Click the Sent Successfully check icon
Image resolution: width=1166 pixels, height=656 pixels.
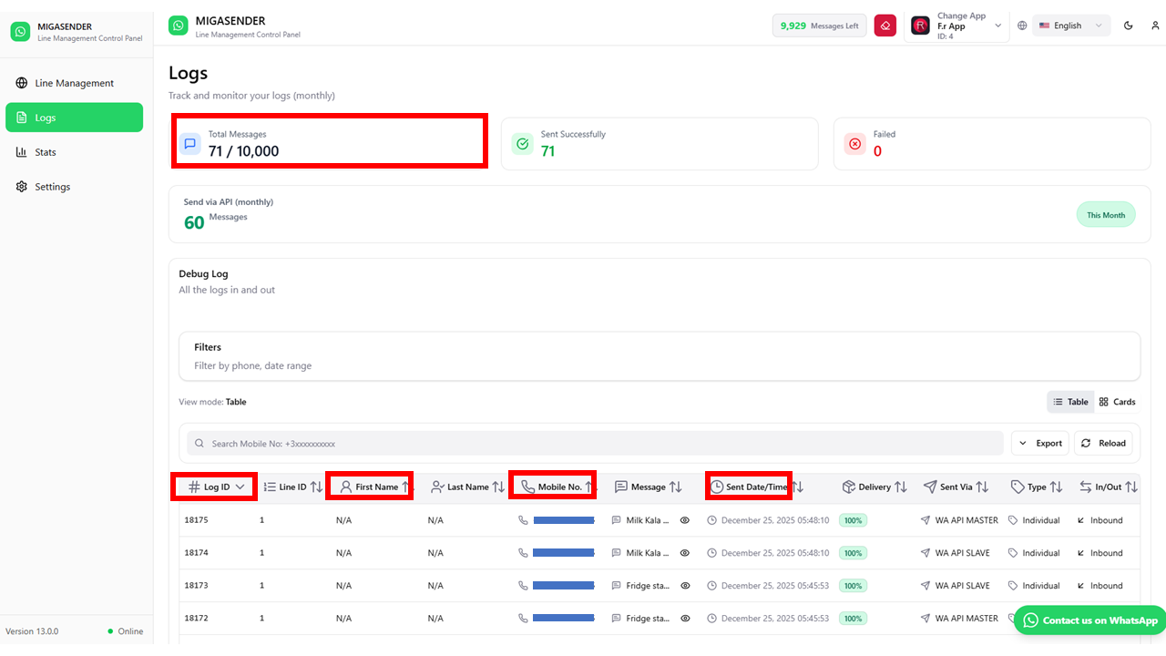pos(522,143)
